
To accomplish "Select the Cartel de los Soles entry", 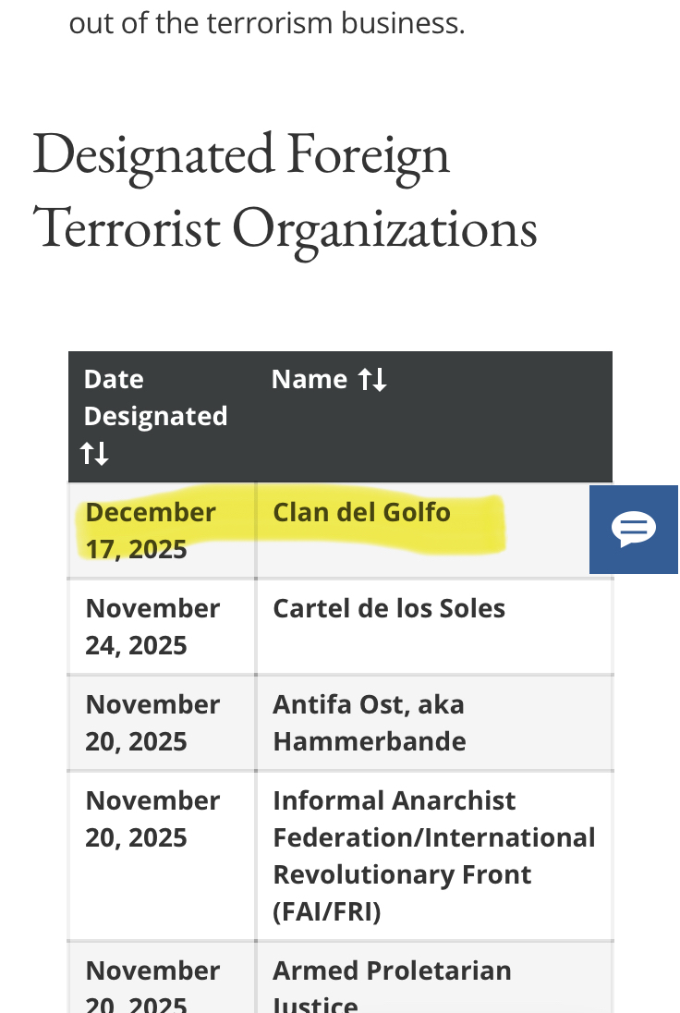I will click(389, 609).
